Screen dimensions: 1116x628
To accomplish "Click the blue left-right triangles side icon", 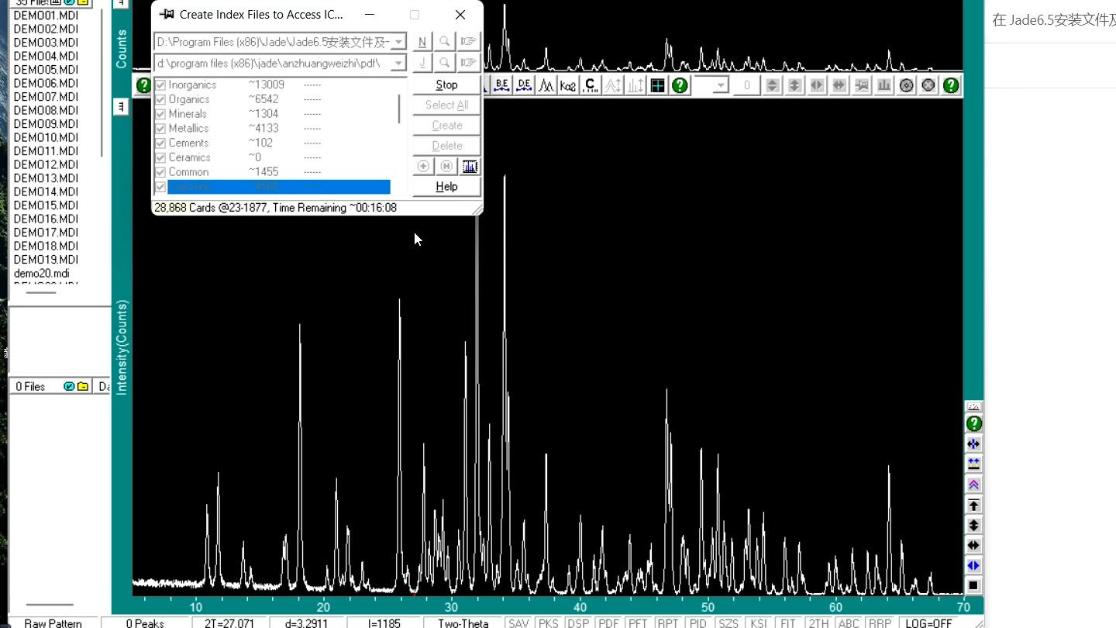I will [974, 565].
